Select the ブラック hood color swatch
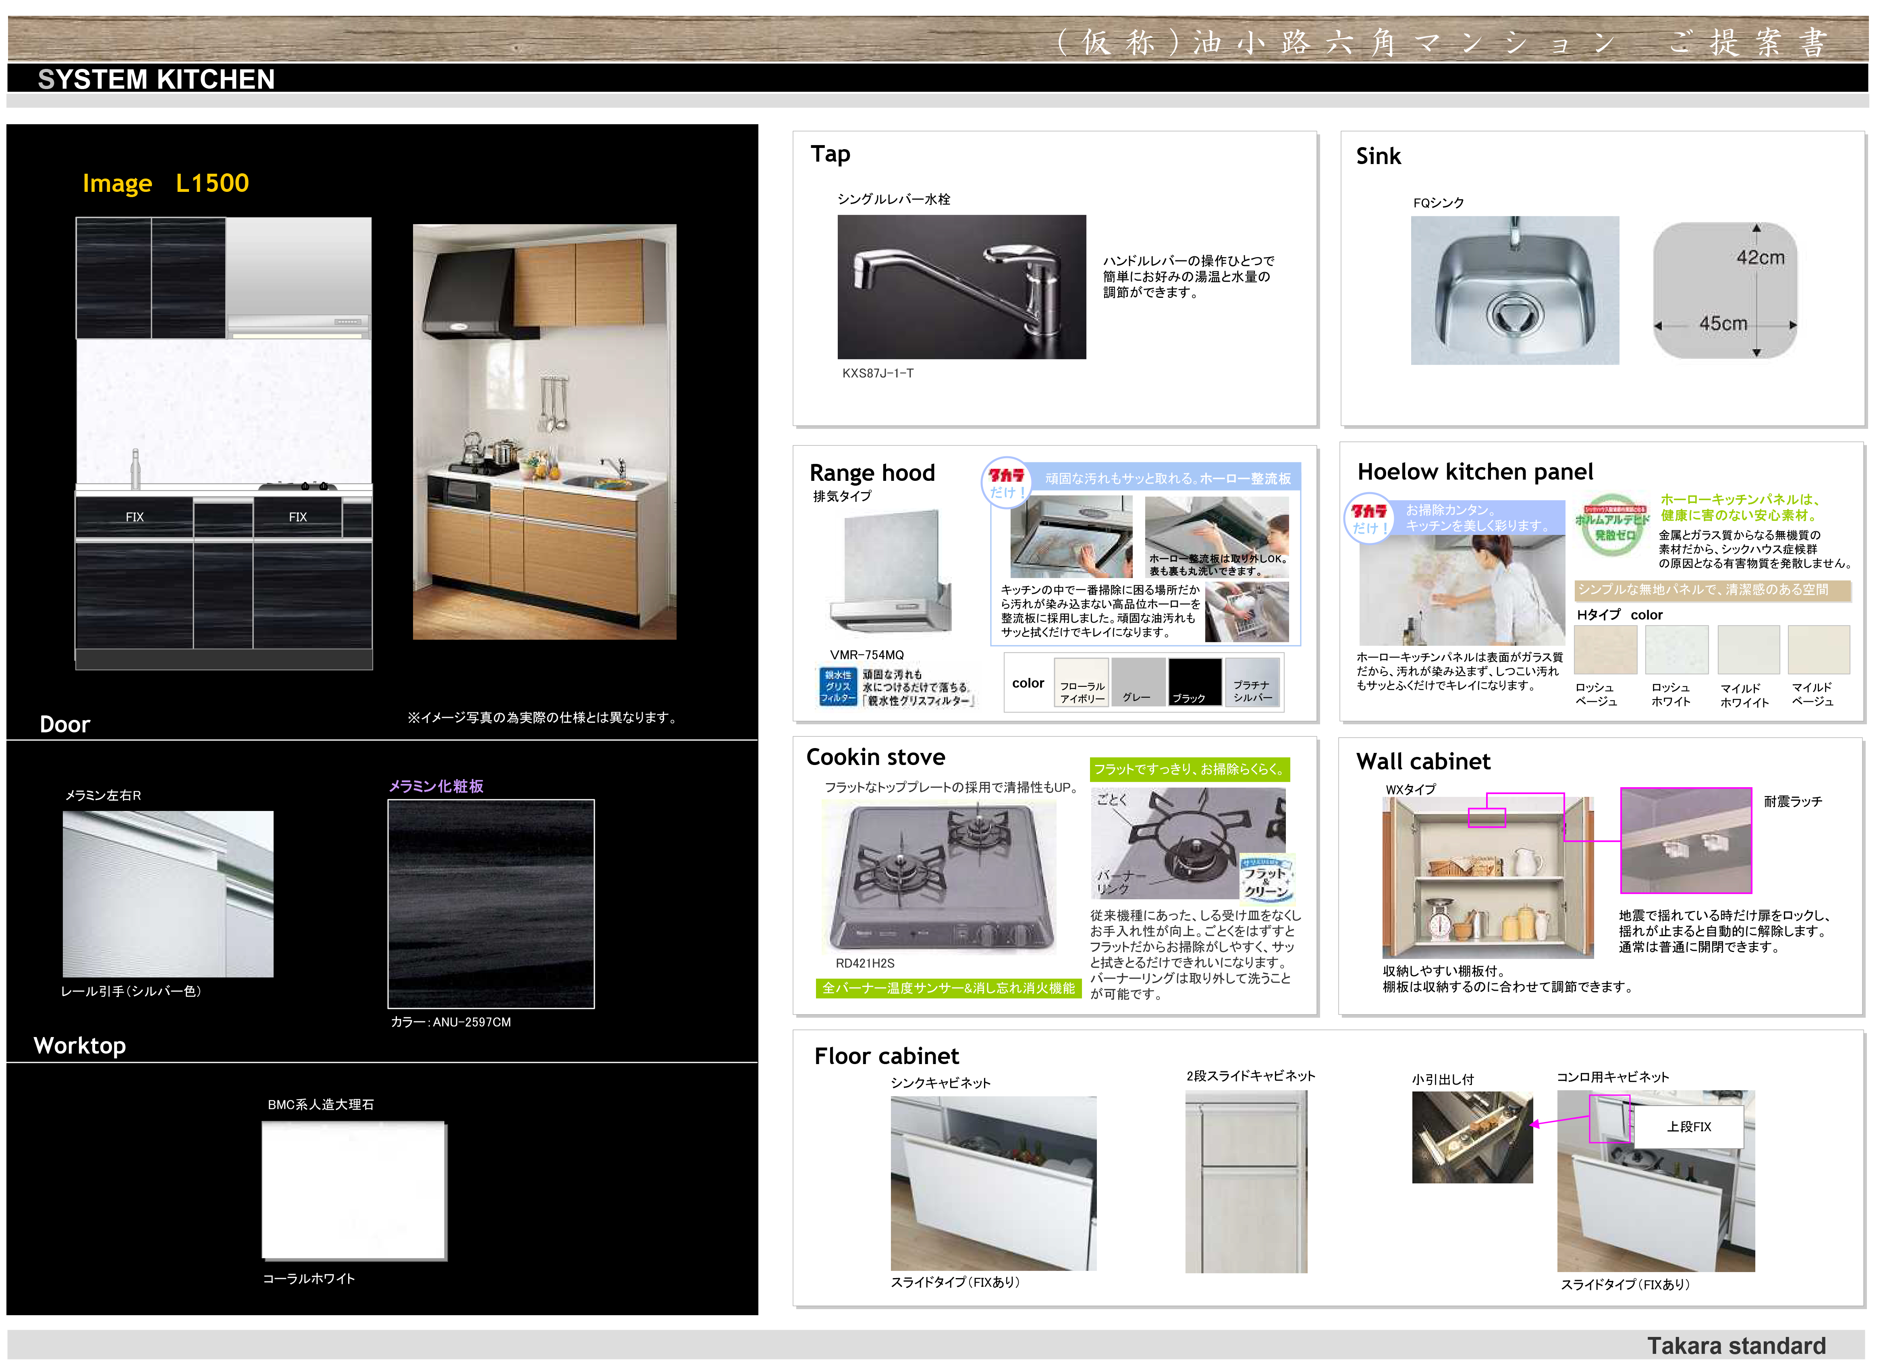 click(1194, 682)
